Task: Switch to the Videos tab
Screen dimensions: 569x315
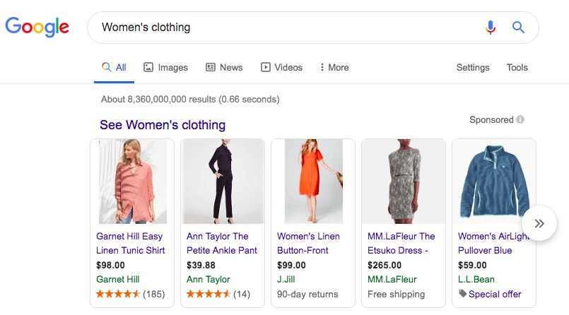Action: point(281,68)
